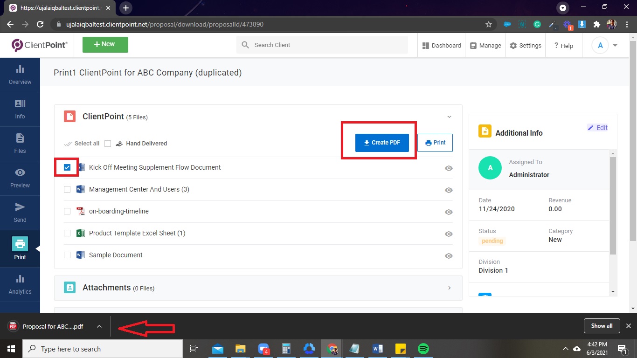Preview Sample Document via eye icon
This screenshot has height=358, width=637.
pyautogui.click(x=449, y=256)
